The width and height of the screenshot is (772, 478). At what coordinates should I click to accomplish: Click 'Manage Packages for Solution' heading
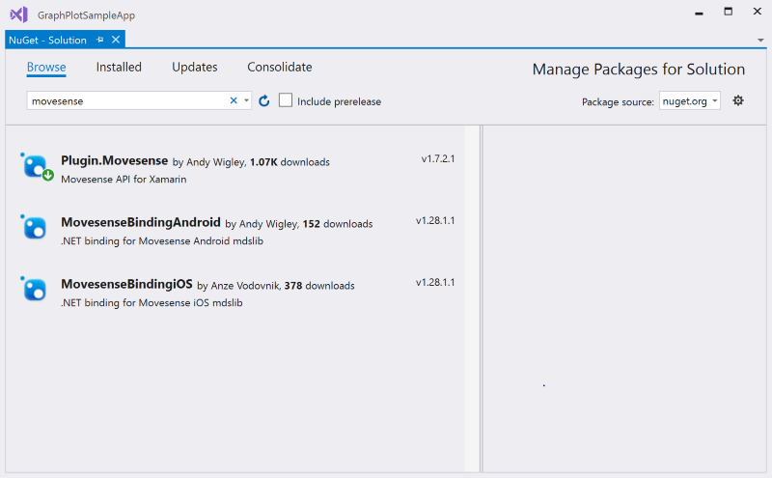[639, 70]
